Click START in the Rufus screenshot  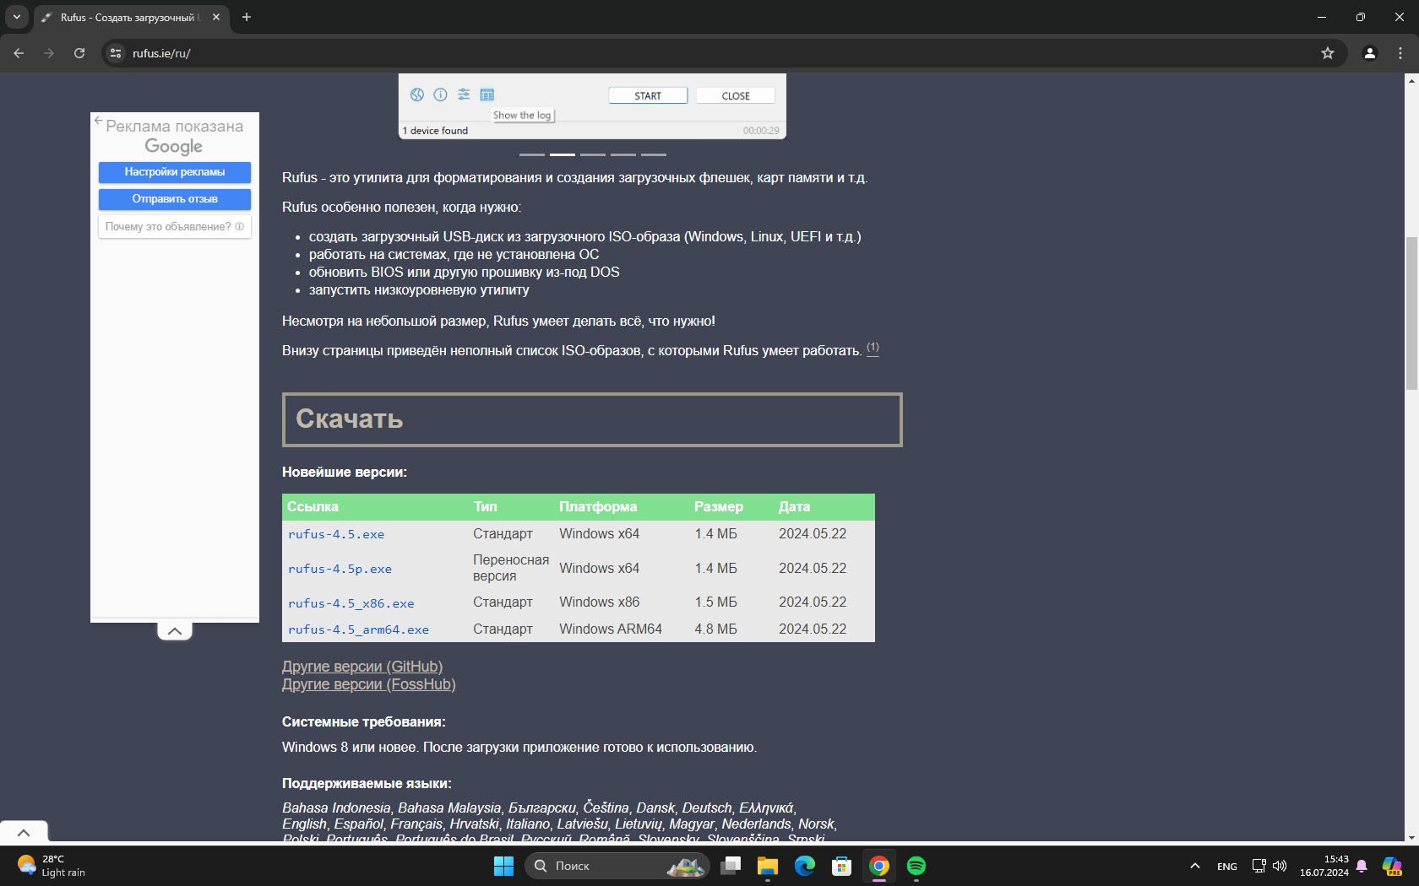[x=648, y=95]
